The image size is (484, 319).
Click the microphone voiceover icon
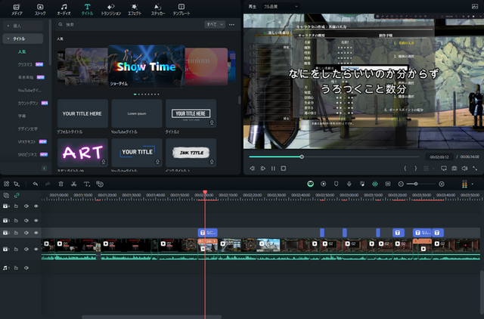pos(349,184)
